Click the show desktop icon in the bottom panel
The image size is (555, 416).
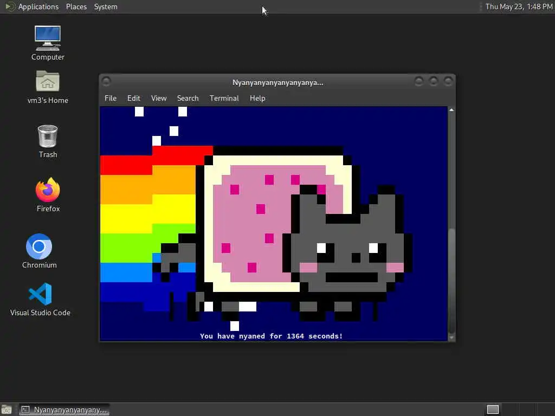click(x=7, y=410)
